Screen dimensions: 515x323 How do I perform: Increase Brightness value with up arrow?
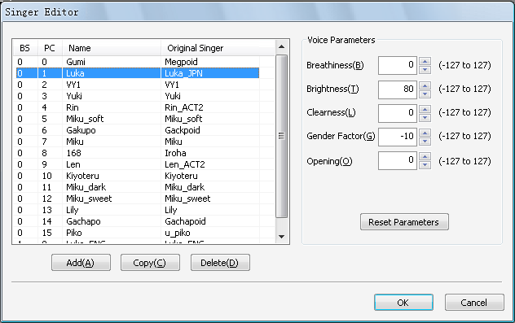425,85
